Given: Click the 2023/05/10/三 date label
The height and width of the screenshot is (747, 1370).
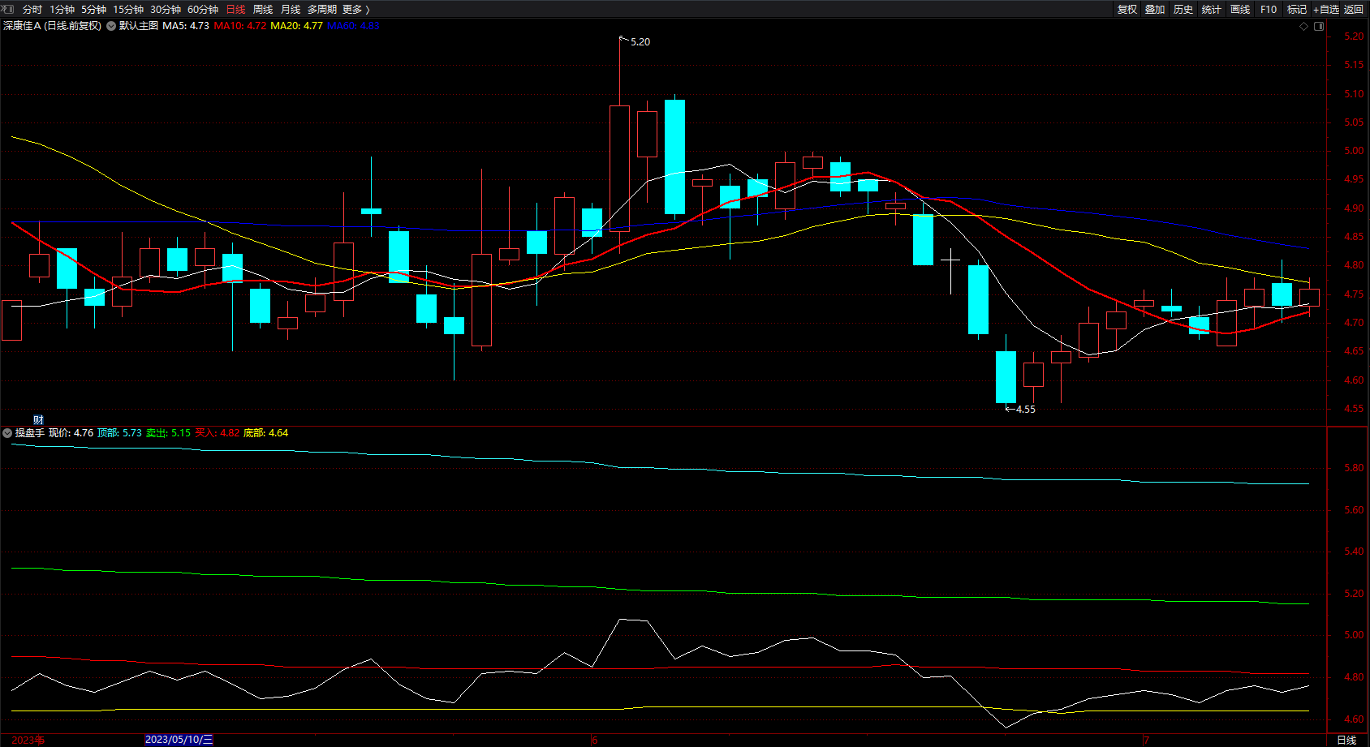Looking at the screenshot, I should point(179,740).
